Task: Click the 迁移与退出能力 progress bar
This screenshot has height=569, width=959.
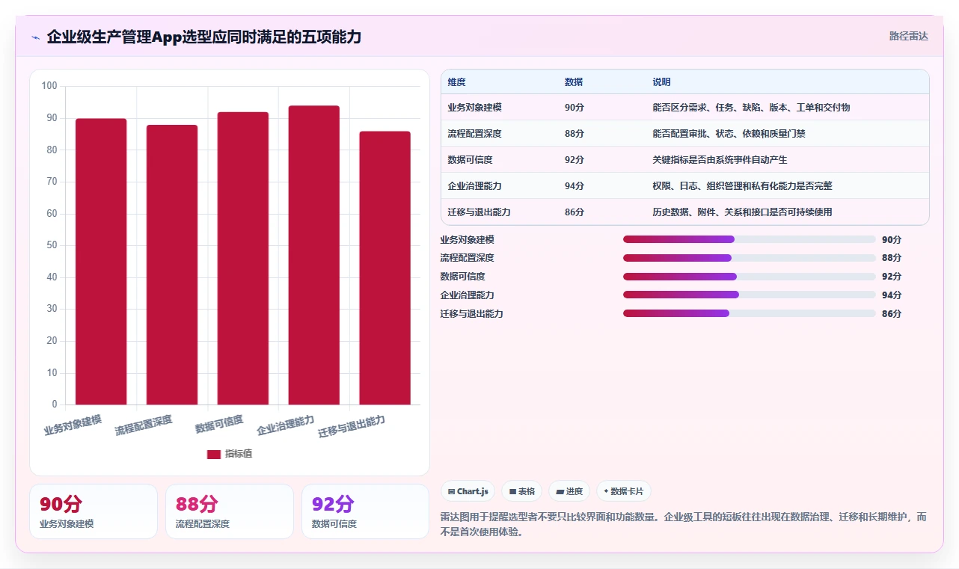Action: (749, 313)
